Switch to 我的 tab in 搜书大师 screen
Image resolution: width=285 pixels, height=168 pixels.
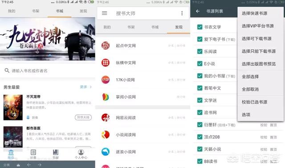tap(107, 27)
